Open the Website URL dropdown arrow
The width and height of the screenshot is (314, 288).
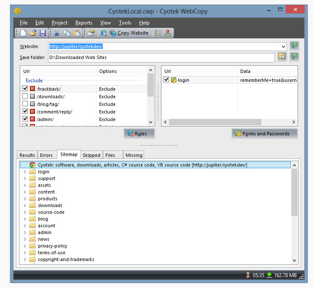point(283,47)
